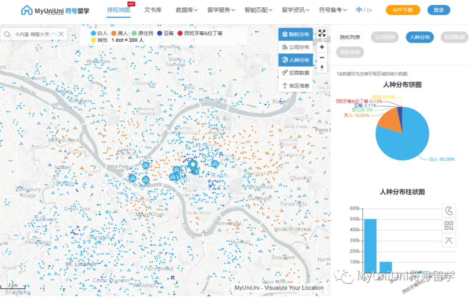Expand 数据库 dropdown menu
470x298 pixels.
(187, 10)
